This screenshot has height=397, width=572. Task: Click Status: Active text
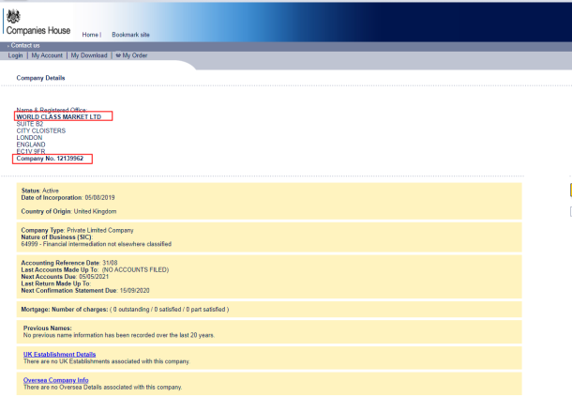pos(39,191)
